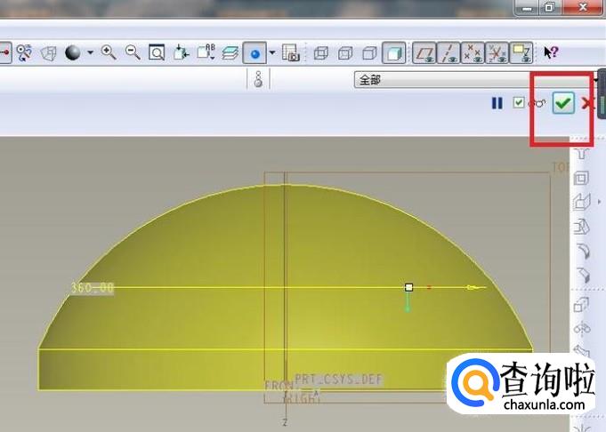The height and width of the screenshot is (432, 606).
Task: Toggle datum plane display
Action: coord(427,52)
